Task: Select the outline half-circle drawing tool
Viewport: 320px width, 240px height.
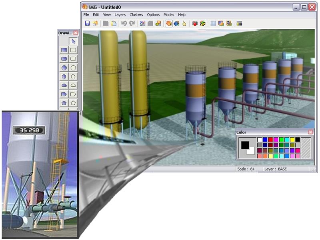Action: point(73,86)
